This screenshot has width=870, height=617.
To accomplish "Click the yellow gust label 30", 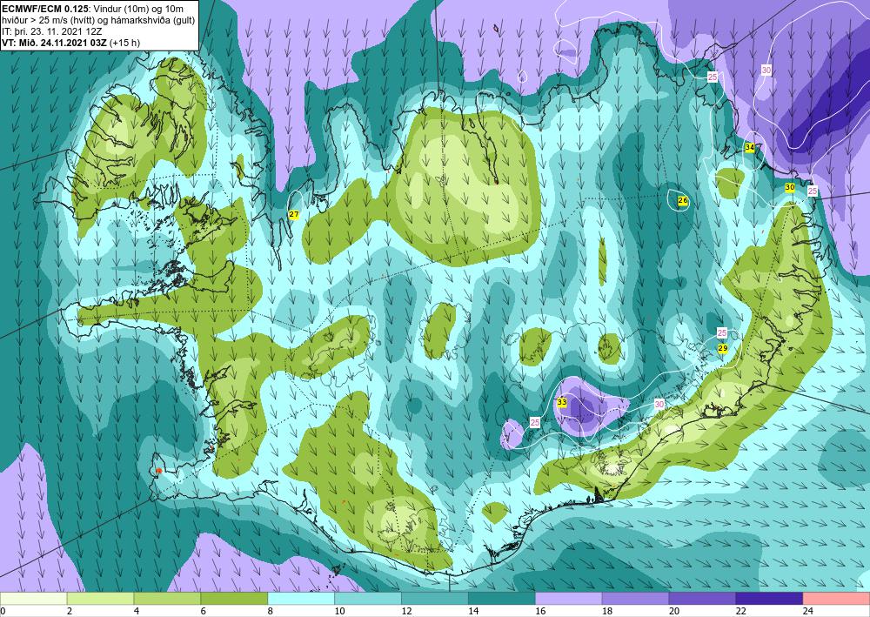I will click(x=790, y=188).
